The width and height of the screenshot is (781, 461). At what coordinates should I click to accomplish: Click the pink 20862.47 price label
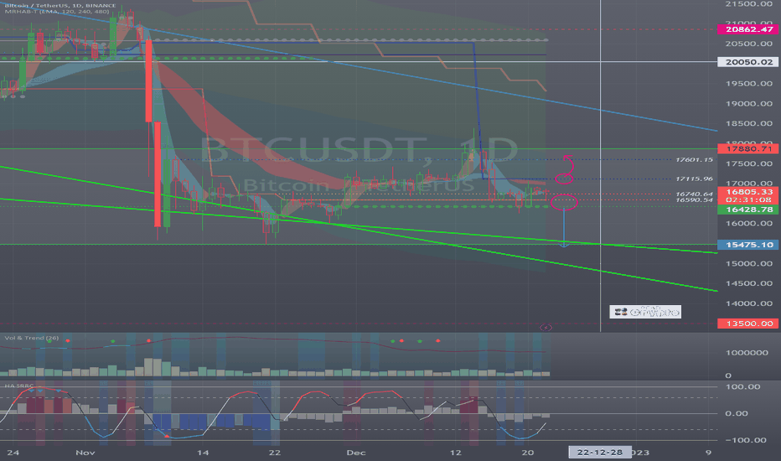pyautogui.click(x=748, y=29)
